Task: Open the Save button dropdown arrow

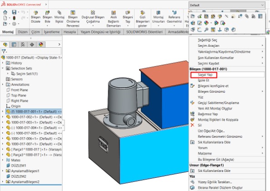Action: coord(18,12)
